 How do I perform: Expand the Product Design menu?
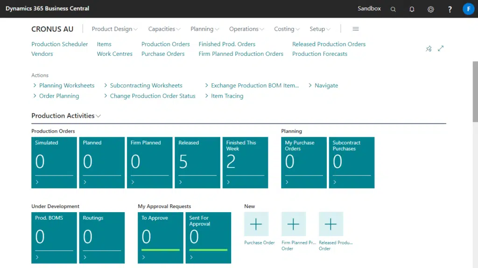pos(114,29)
